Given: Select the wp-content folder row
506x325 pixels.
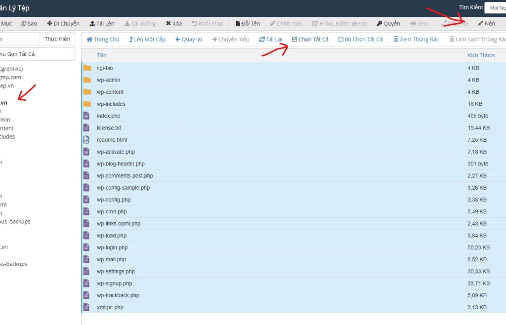Looking at the screenshot, I should coord(110,92).
